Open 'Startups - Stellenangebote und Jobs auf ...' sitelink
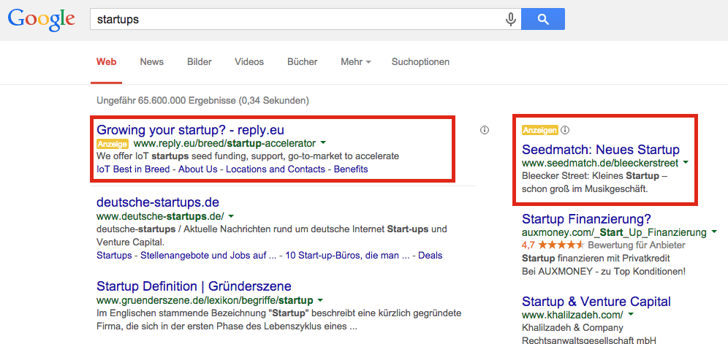Screen dimensions: 728x344 186,256
